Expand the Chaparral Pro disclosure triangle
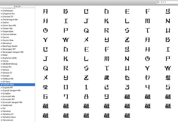The height and width of the screenshot is (122, 178). click(1, 14)
